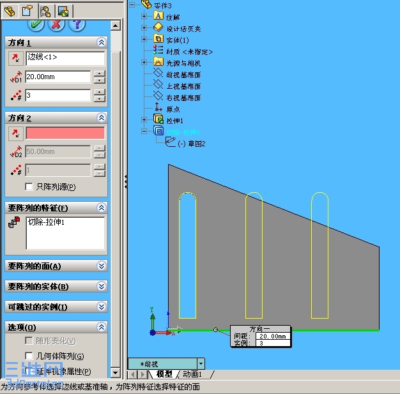Expand the 拉伸1 feature node
Screen dimensions: 400x394
144,119
